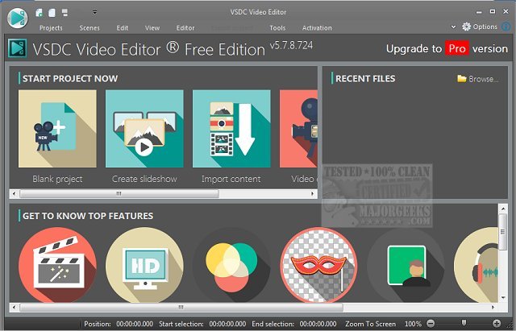Image resolution: width=516 pixels, height=331 pixels.
Task: Click the zoom in plus button
Action: coord(497,324)
